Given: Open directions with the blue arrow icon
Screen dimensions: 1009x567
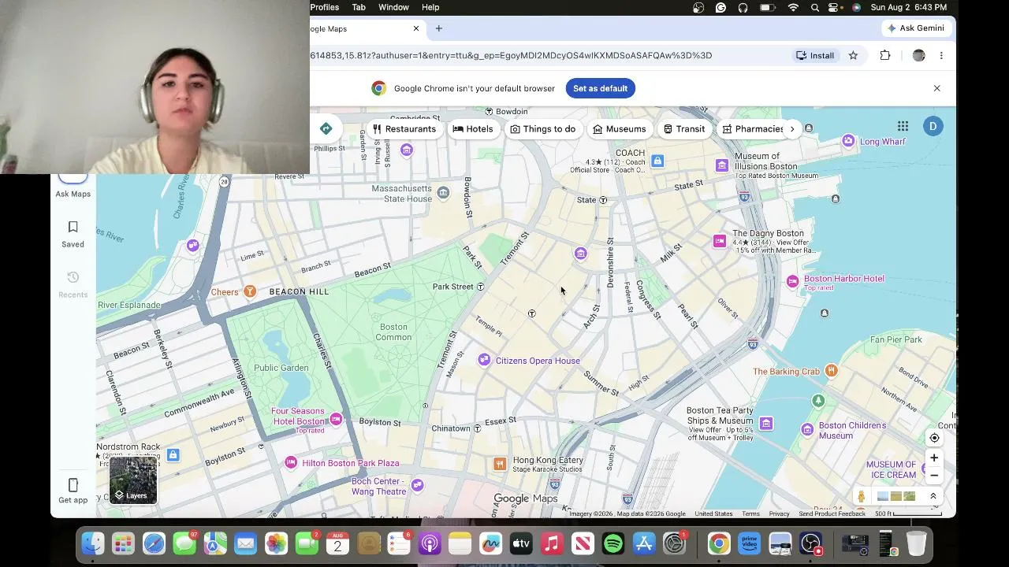Looking at the screenshot, I should pos(326,128).
